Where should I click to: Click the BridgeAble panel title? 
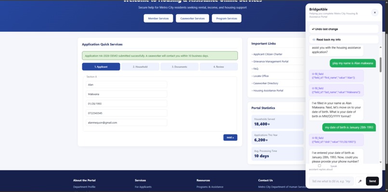(319, 10)
